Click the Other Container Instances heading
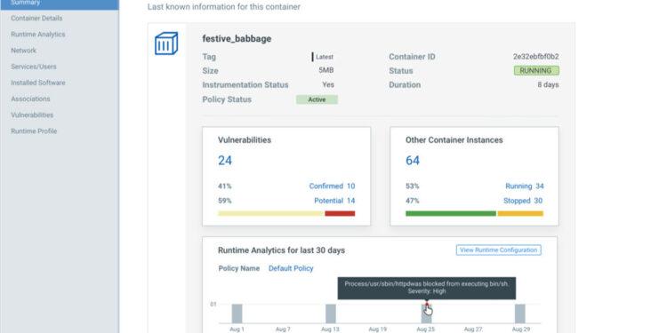This screenshot has width=667, height=333. coord(454,140)
